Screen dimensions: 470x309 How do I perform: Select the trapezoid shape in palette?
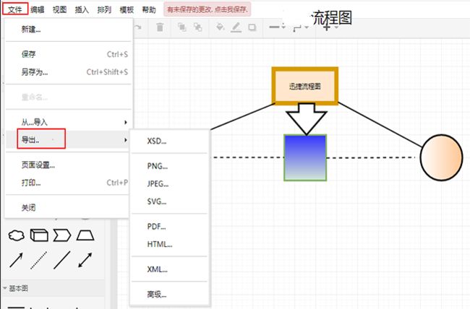pyautogui.click(x=85, y=235)
